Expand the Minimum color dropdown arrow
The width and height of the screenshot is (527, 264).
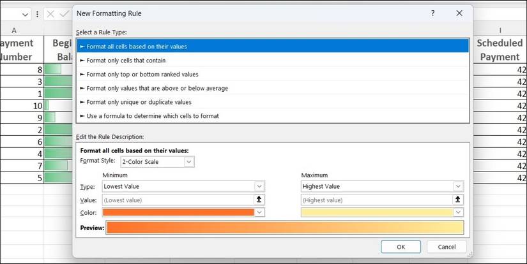[x=259, y=212]
